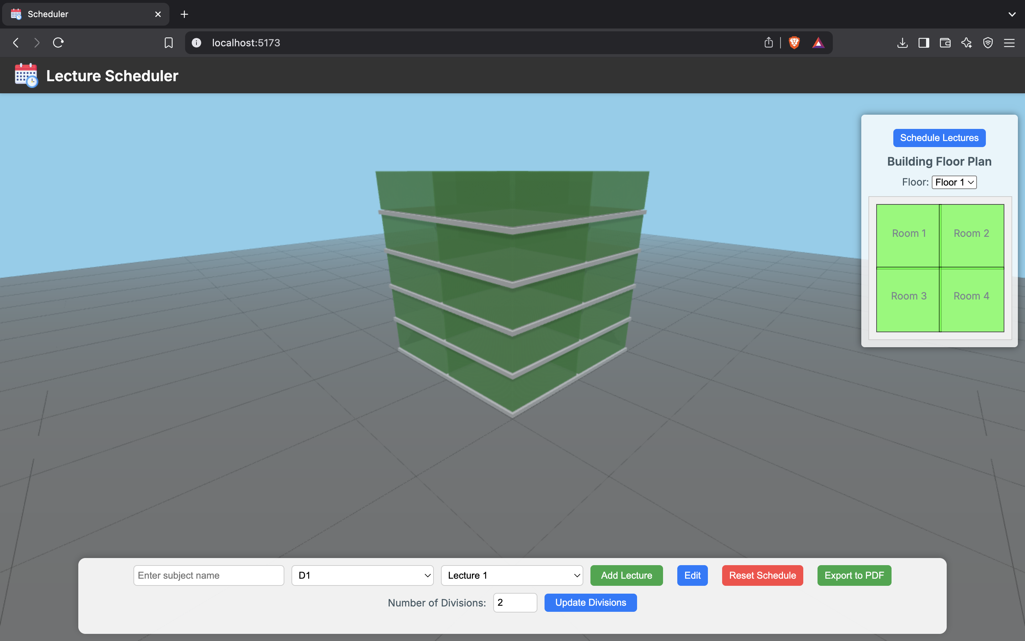1025x641 pixels.
Task: Toggle the browser sidebar panel icon
Action: (924, 43)
